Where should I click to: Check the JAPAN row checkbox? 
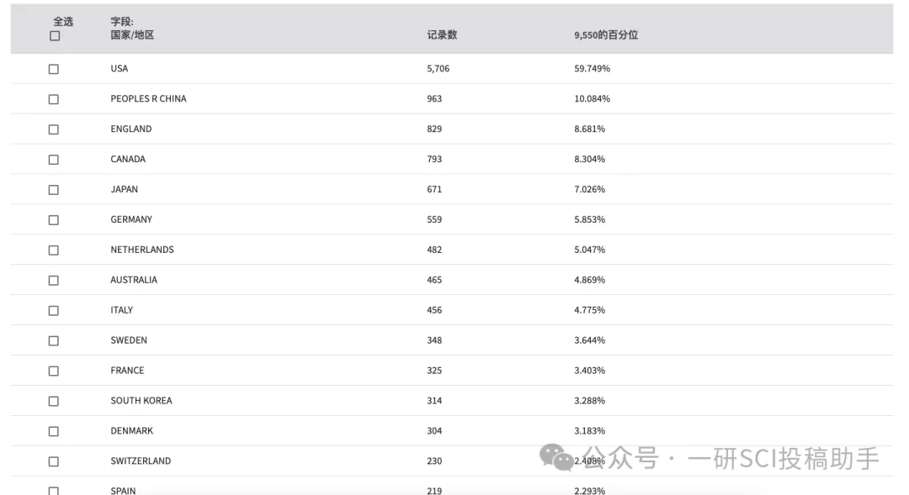click(53, 189)
